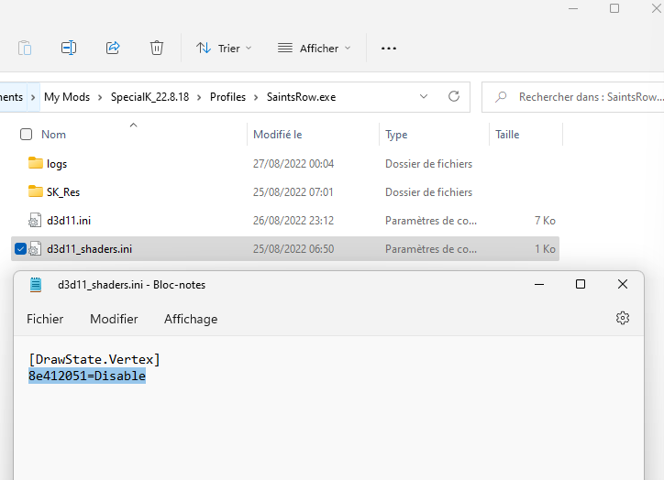This screenshot has width=664, height=480.
Task: Click the SK_Res folder icon
Action: click(36, 191)
